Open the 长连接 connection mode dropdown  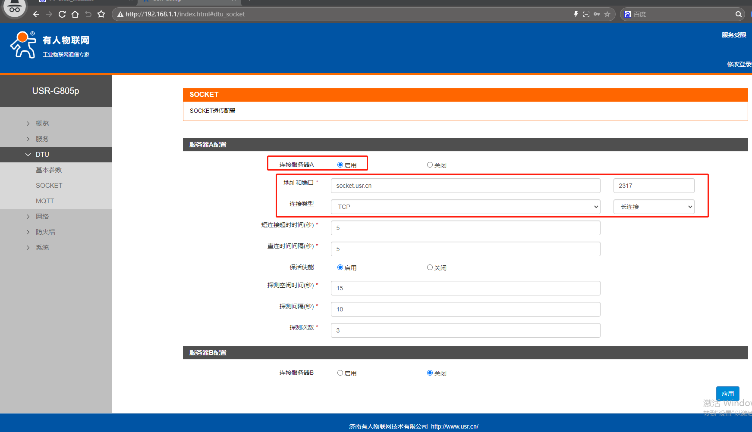[654, 207]
